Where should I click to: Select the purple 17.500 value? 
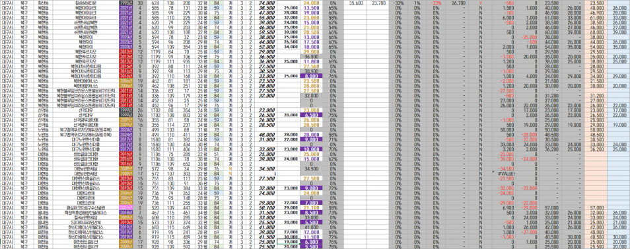click(312, 42)
